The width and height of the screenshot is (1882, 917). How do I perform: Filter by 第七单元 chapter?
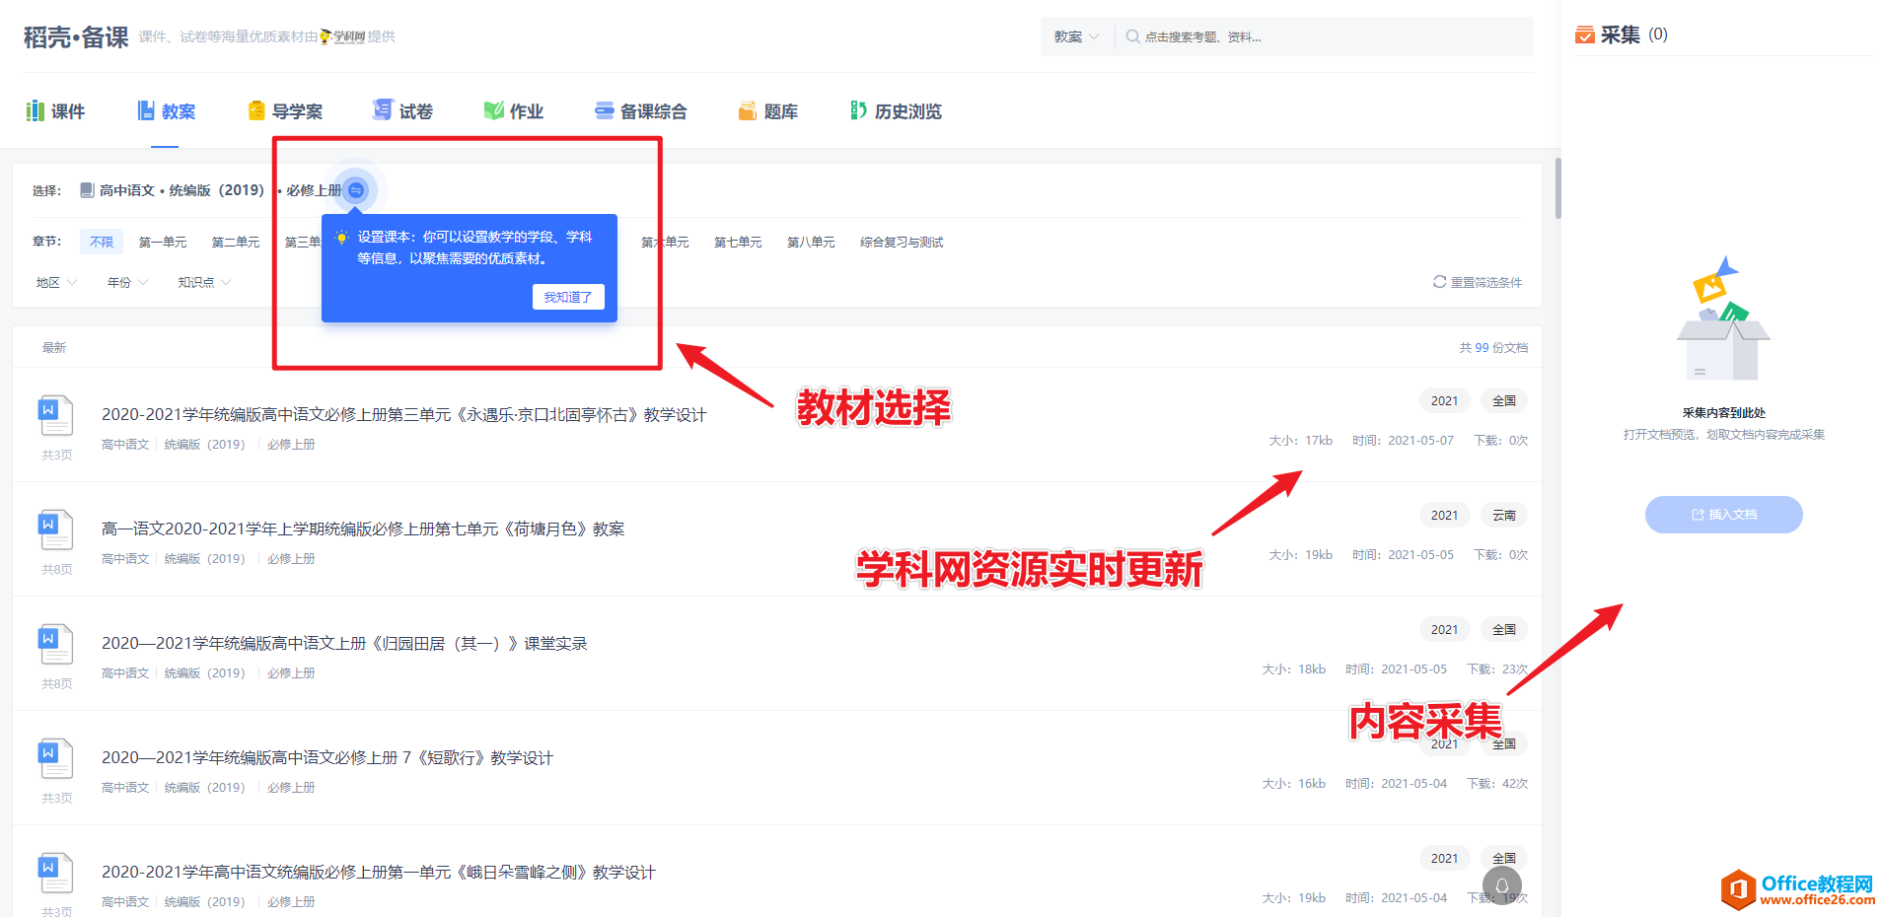[738, 242]
